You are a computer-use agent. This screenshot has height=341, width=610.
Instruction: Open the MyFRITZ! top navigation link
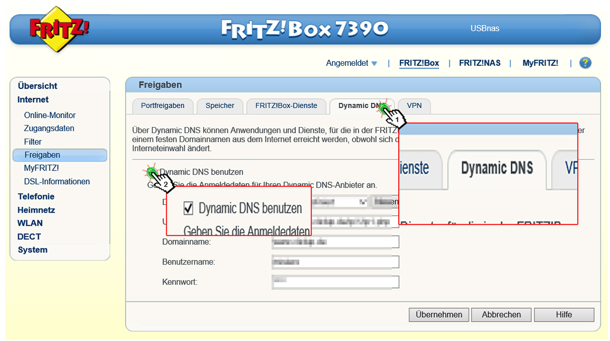[540, 63]
